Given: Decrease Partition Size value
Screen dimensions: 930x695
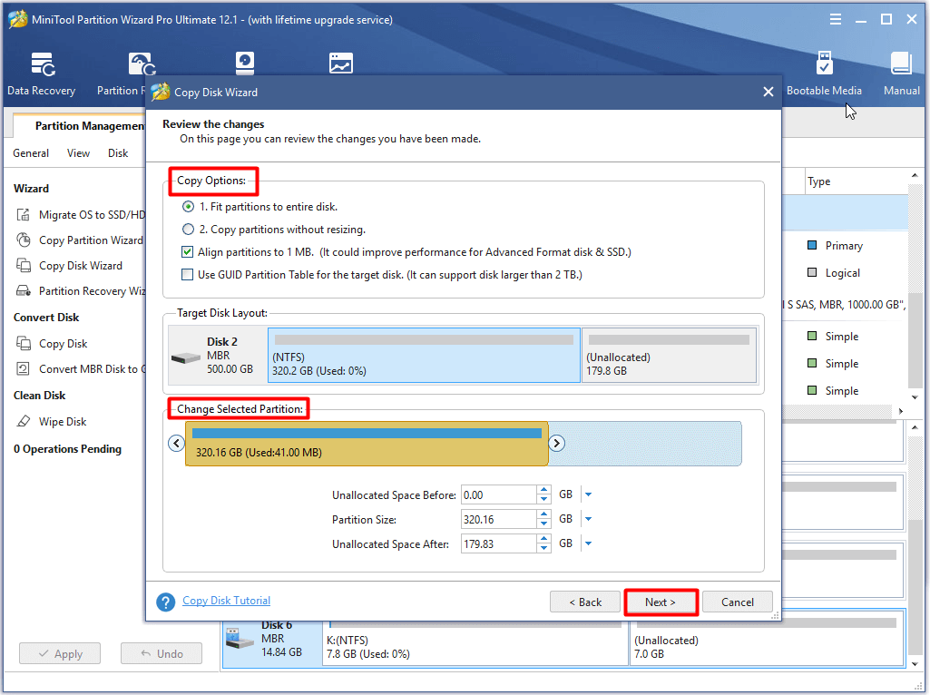Looking at the screenshot, I should 543,524.
